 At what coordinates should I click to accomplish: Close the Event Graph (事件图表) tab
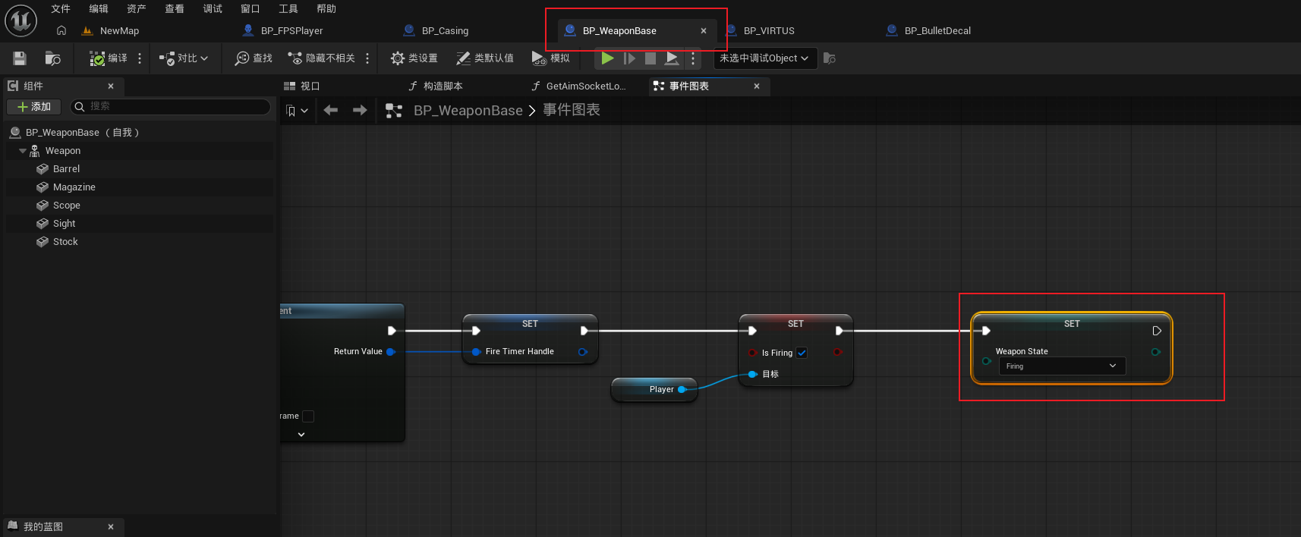[757, 86]
